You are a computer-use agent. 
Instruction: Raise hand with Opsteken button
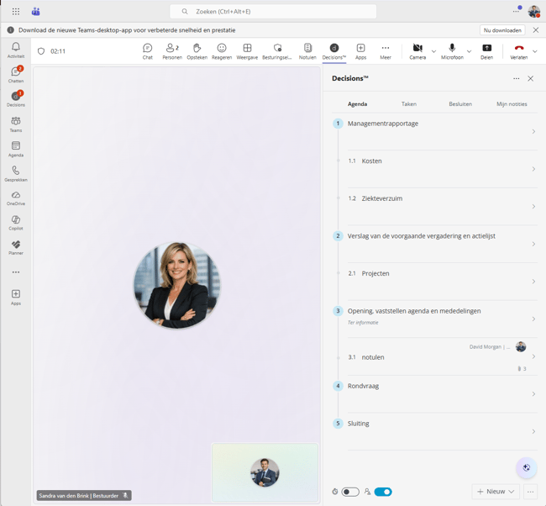197,51
